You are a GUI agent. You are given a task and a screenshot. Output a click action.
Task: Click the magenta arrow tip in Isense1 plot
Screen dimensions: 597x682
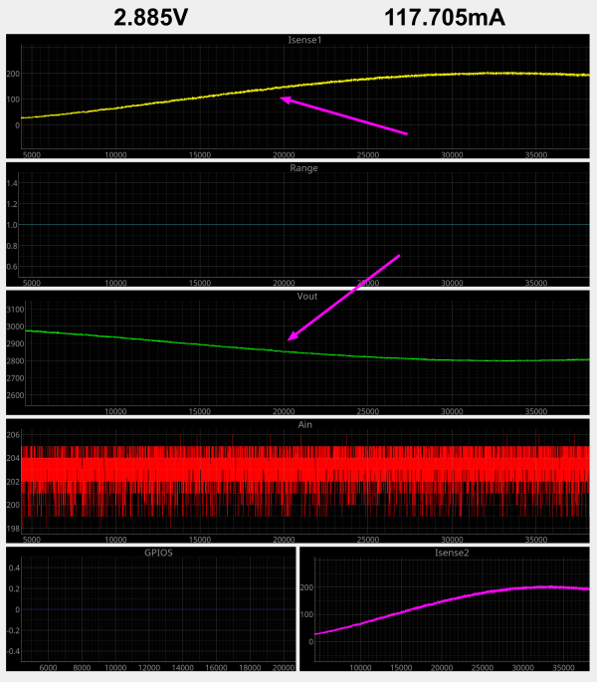[x=283, y=98]
